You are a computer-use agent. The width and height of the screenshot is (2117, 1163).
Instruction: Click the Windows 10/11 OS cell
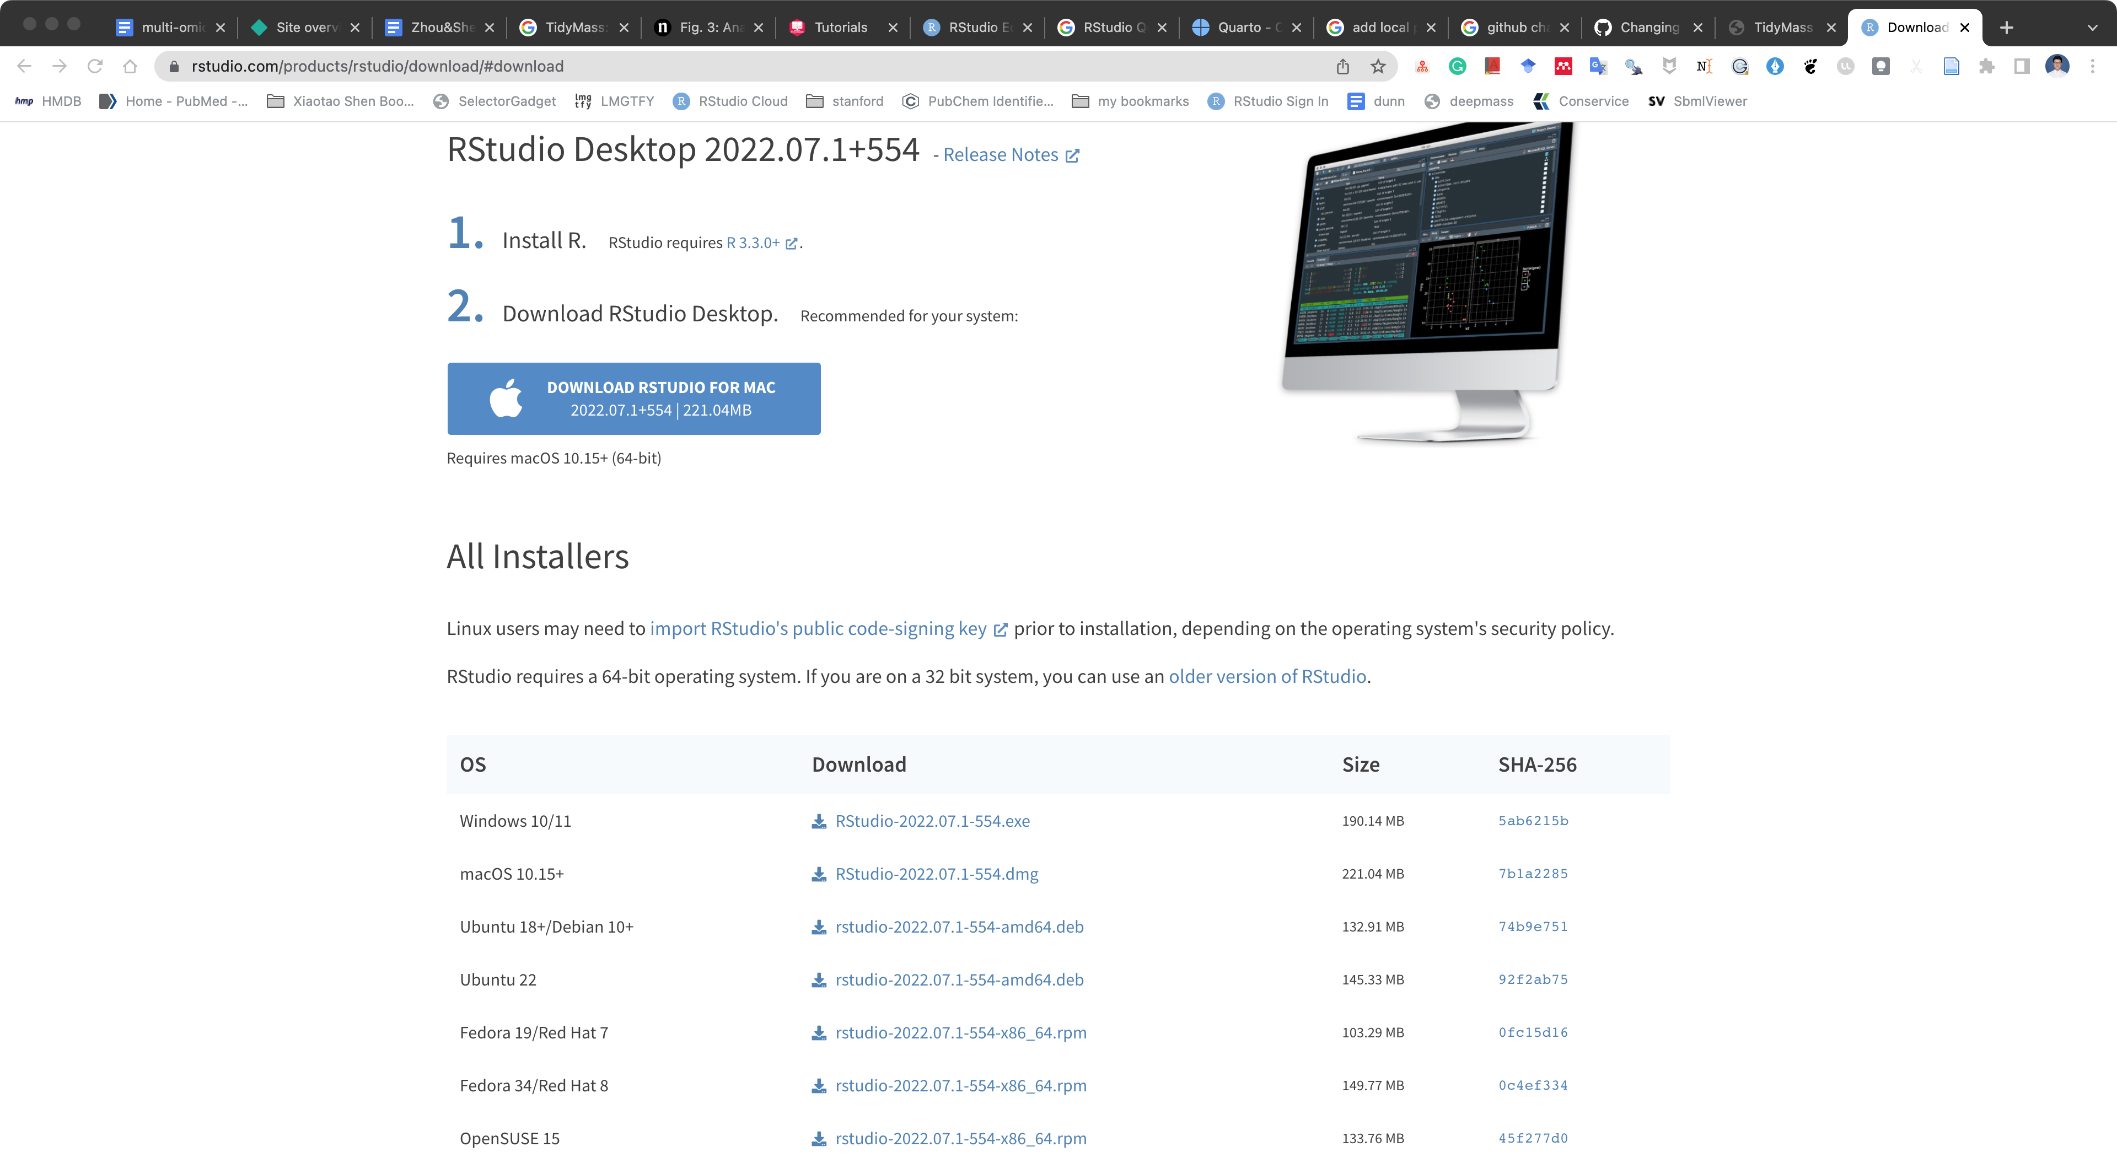tap(515, 821)
